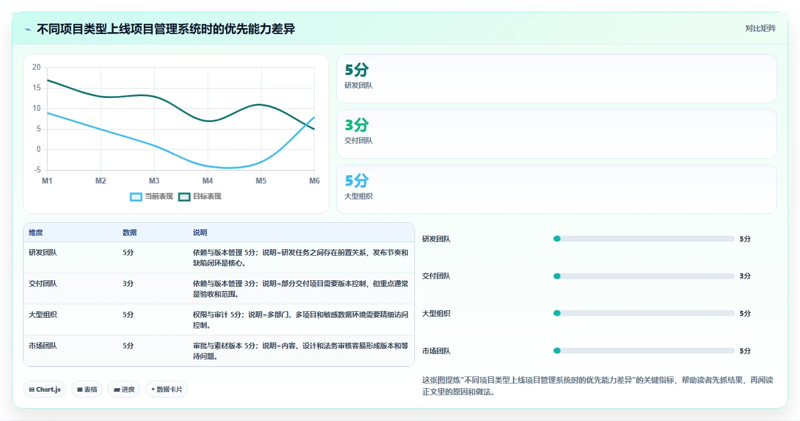Click the M5 x-axis label

click(x=261, y=181)
